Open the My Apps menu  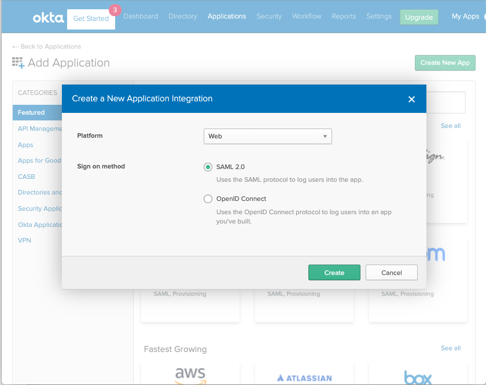465,16
